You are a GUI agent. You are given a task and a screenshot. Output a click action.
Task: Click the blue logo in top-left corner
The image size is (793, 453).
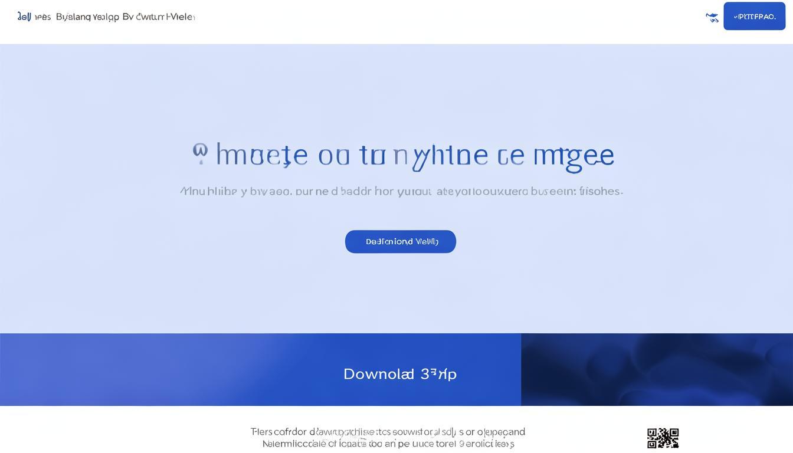pos(24,17)
